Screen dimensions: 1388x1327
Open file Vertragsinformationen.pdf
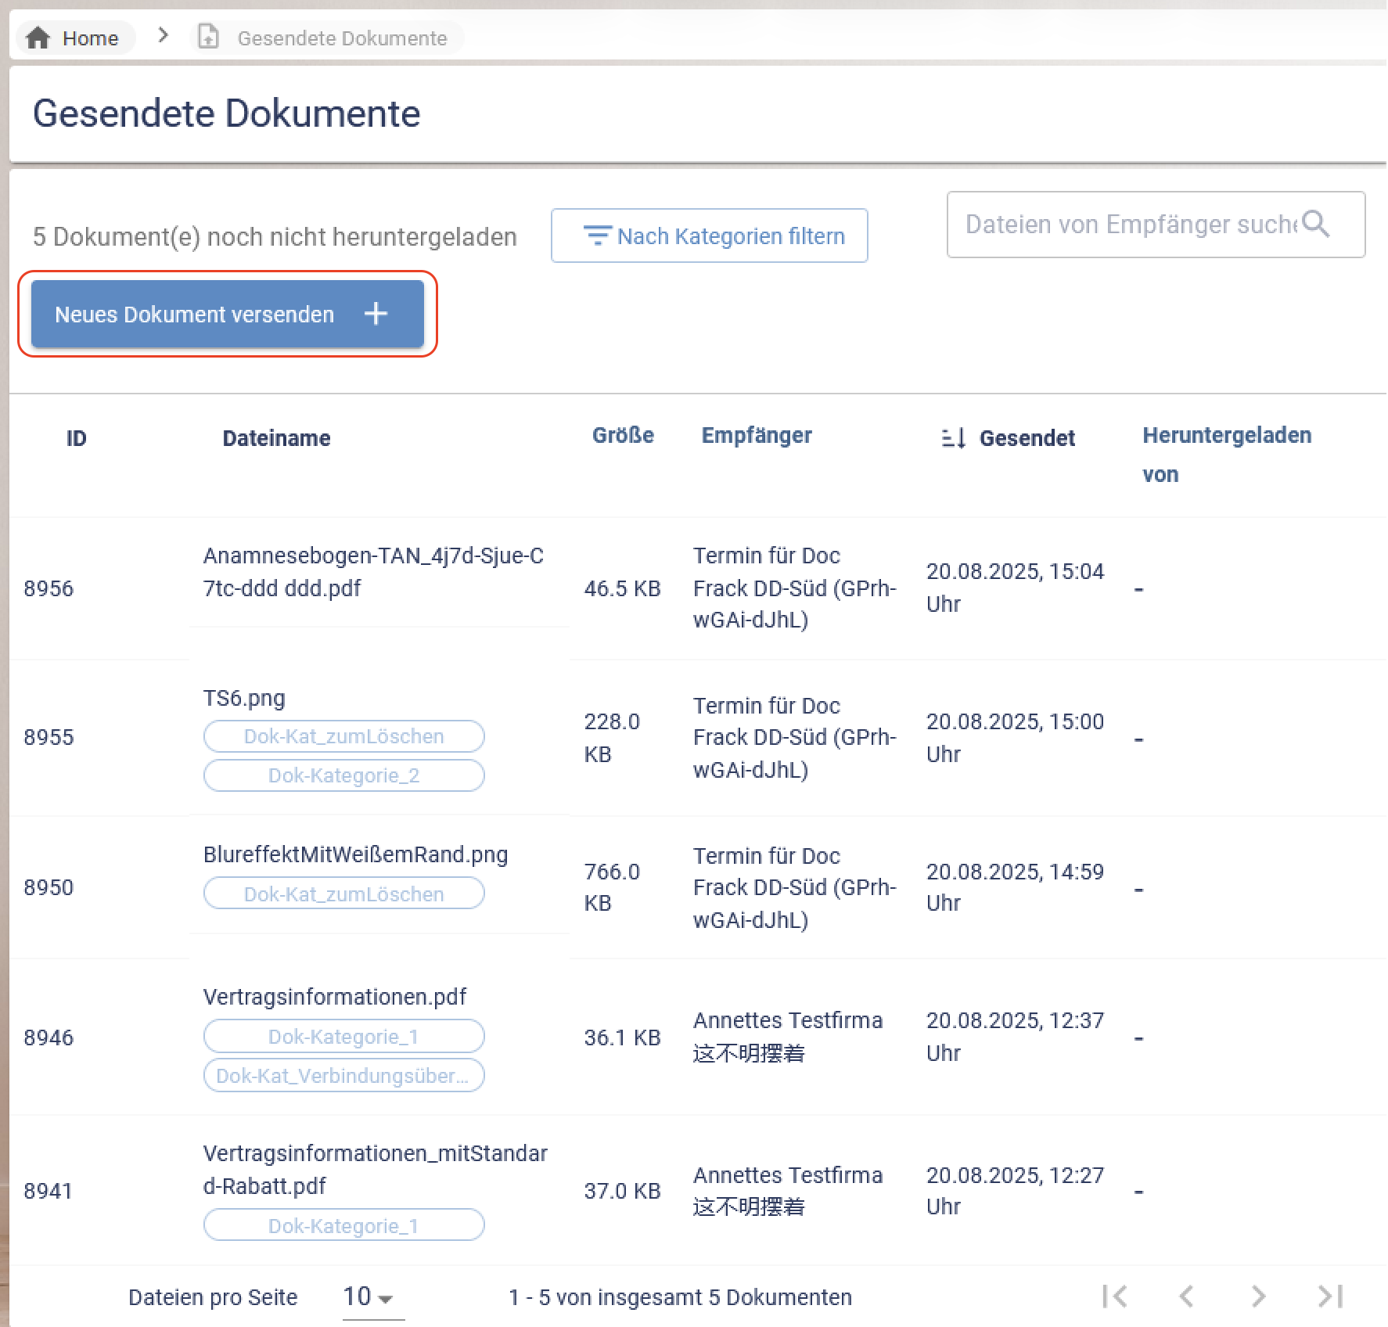334,996
